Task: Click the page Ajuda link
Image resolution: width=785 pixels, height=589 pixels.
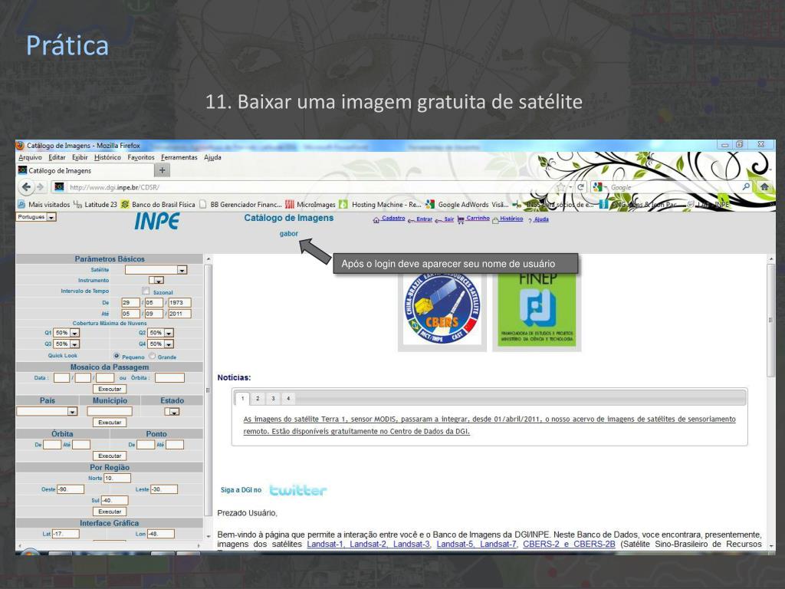Action: pyautogui.click(x=541, y=219)
